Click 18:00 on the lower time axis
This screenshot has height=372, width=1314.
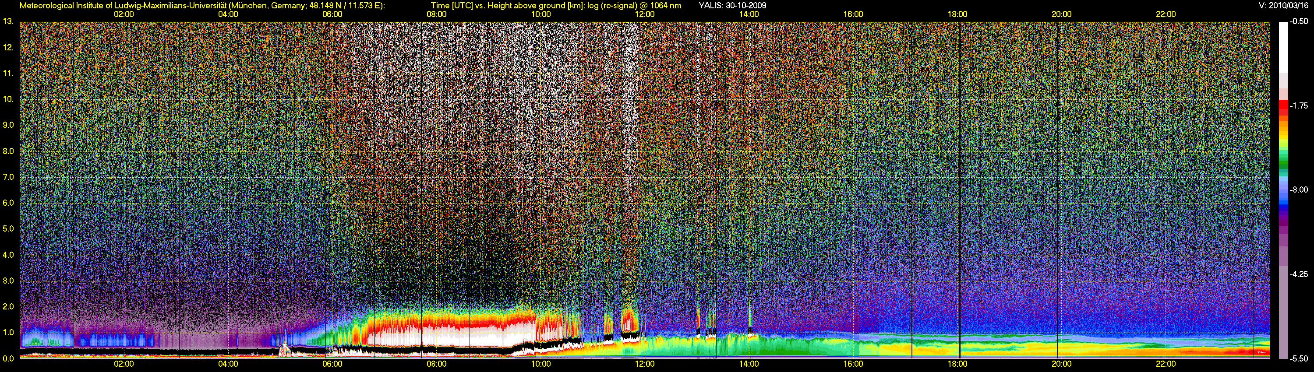coord(957,365)
